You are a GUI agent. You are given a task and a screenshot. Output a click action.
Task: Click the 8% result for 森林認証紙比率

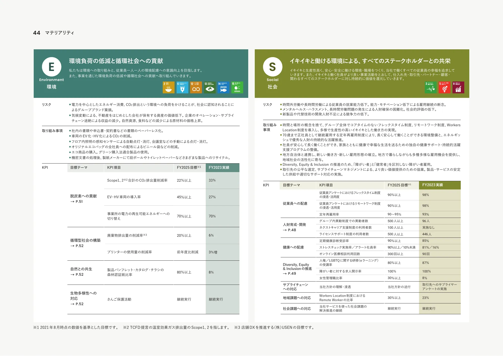click(x=211, y=272)
